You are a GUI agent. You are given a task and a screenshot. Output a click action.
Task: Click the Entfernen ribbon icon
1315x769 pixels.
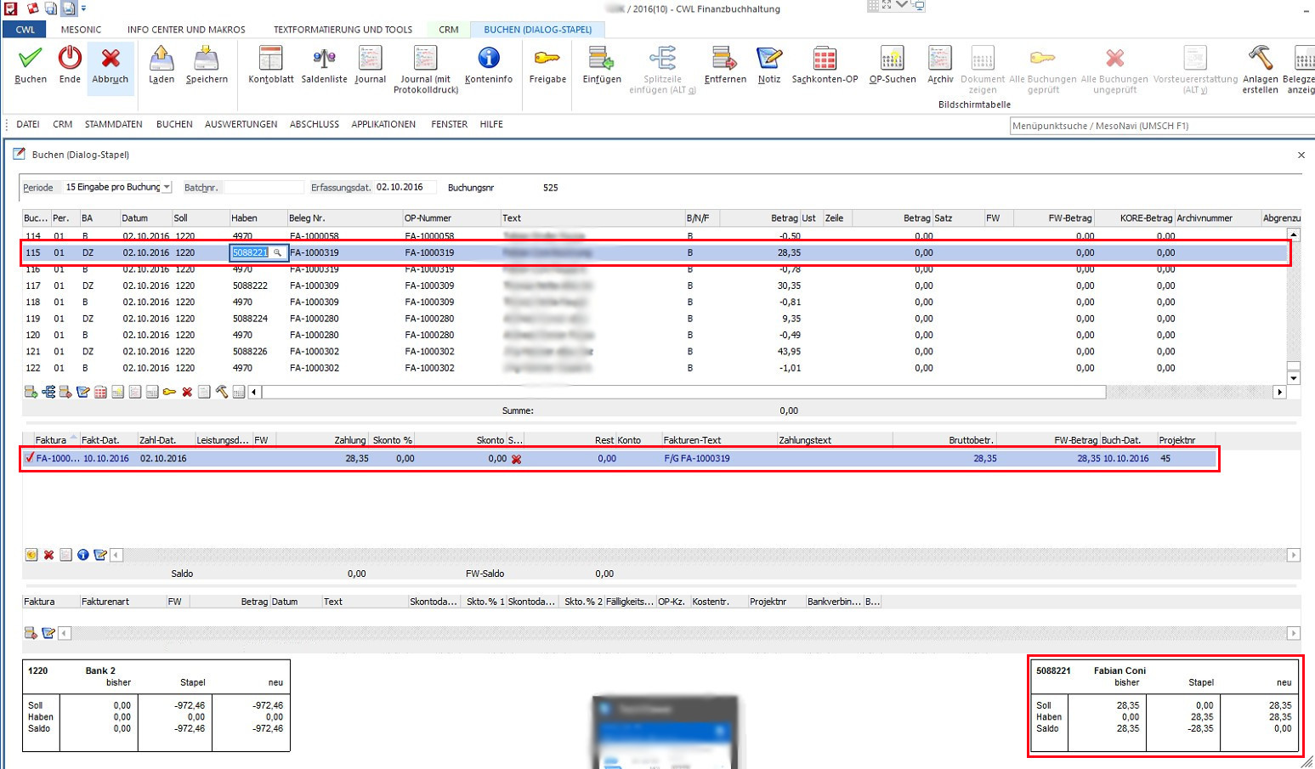(724, 59)
